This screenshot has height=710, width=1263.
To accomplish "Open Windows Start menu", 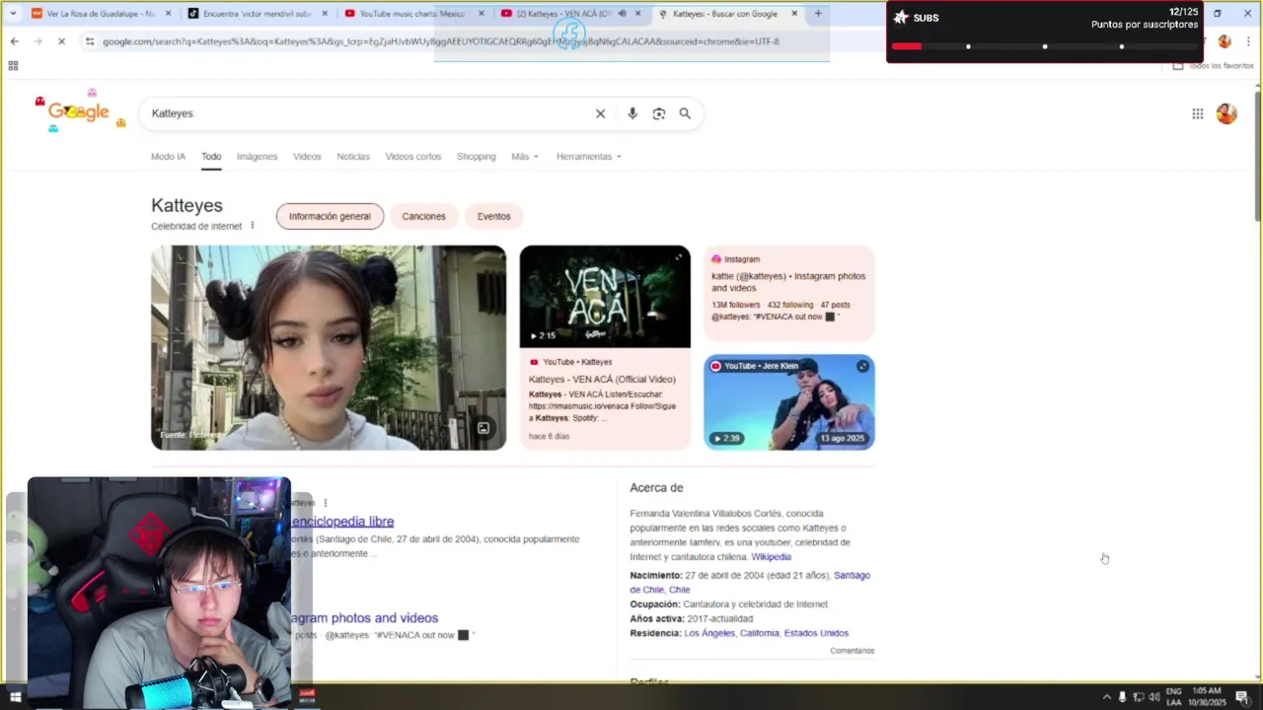I will click(x=15, y=697).
